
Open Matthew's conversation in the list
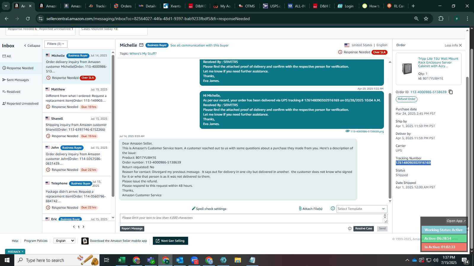tap(77, 98)
